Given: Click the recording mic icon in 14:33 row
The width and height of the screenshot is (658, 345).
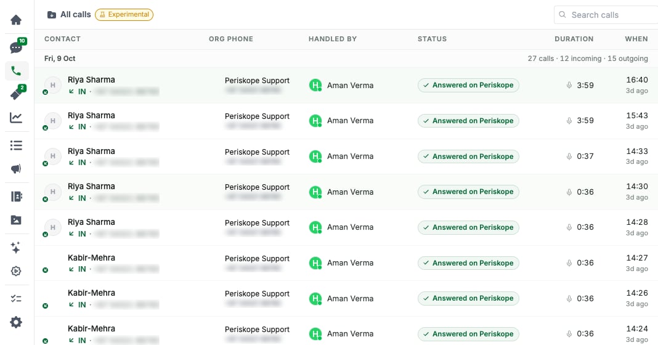Looking at the screenshot, I should (569, 156).
